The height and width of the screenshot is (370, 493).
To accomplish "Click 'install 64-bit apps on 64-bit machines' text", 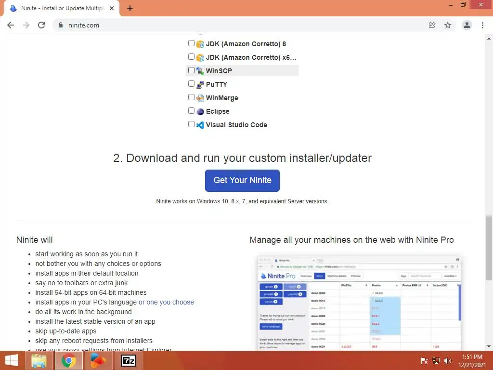I will point(91,292).
